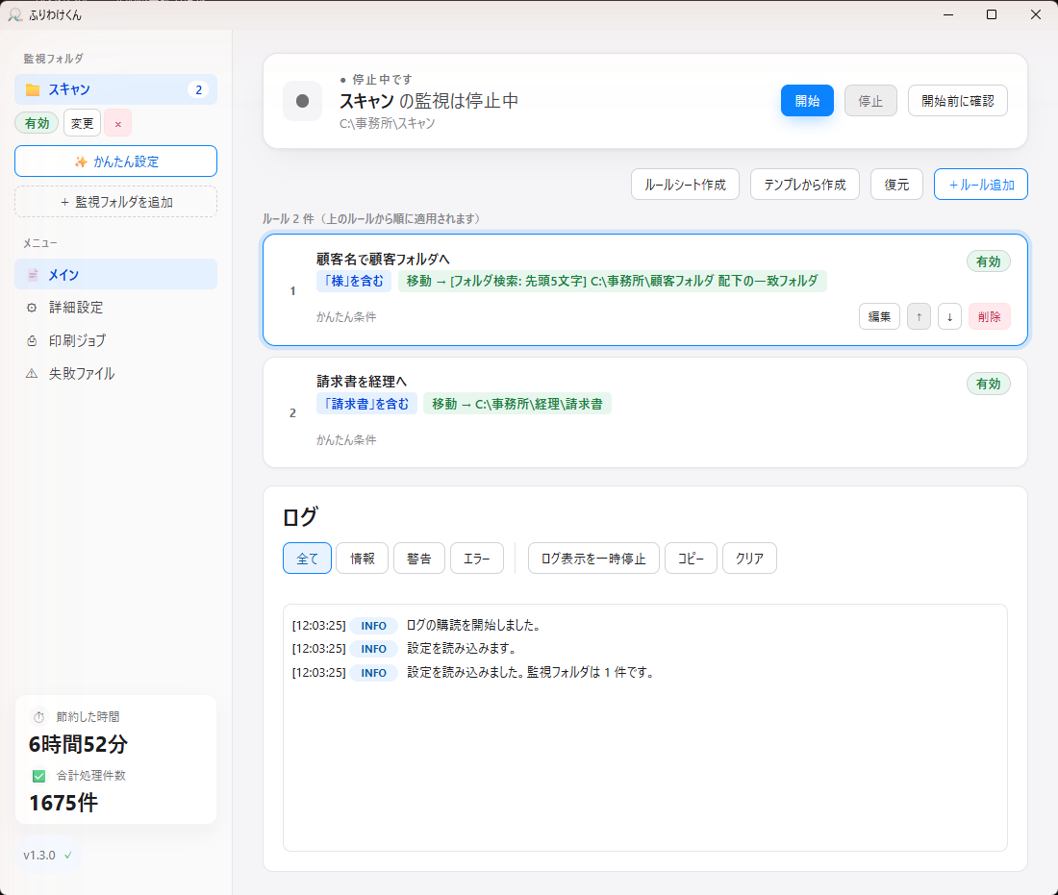1058x895 pixels.
Task: Click the かんたん条件 label under rule 2
Action: [346, 440]
